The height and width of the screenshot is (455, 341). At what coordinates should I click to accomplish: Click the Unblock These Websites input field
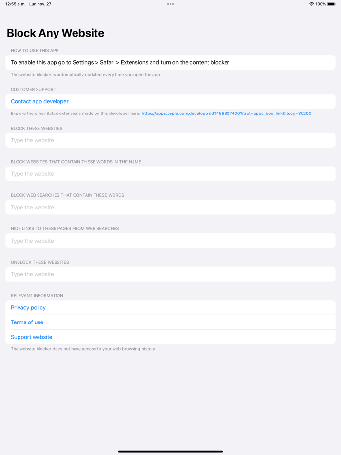[170, 274]
